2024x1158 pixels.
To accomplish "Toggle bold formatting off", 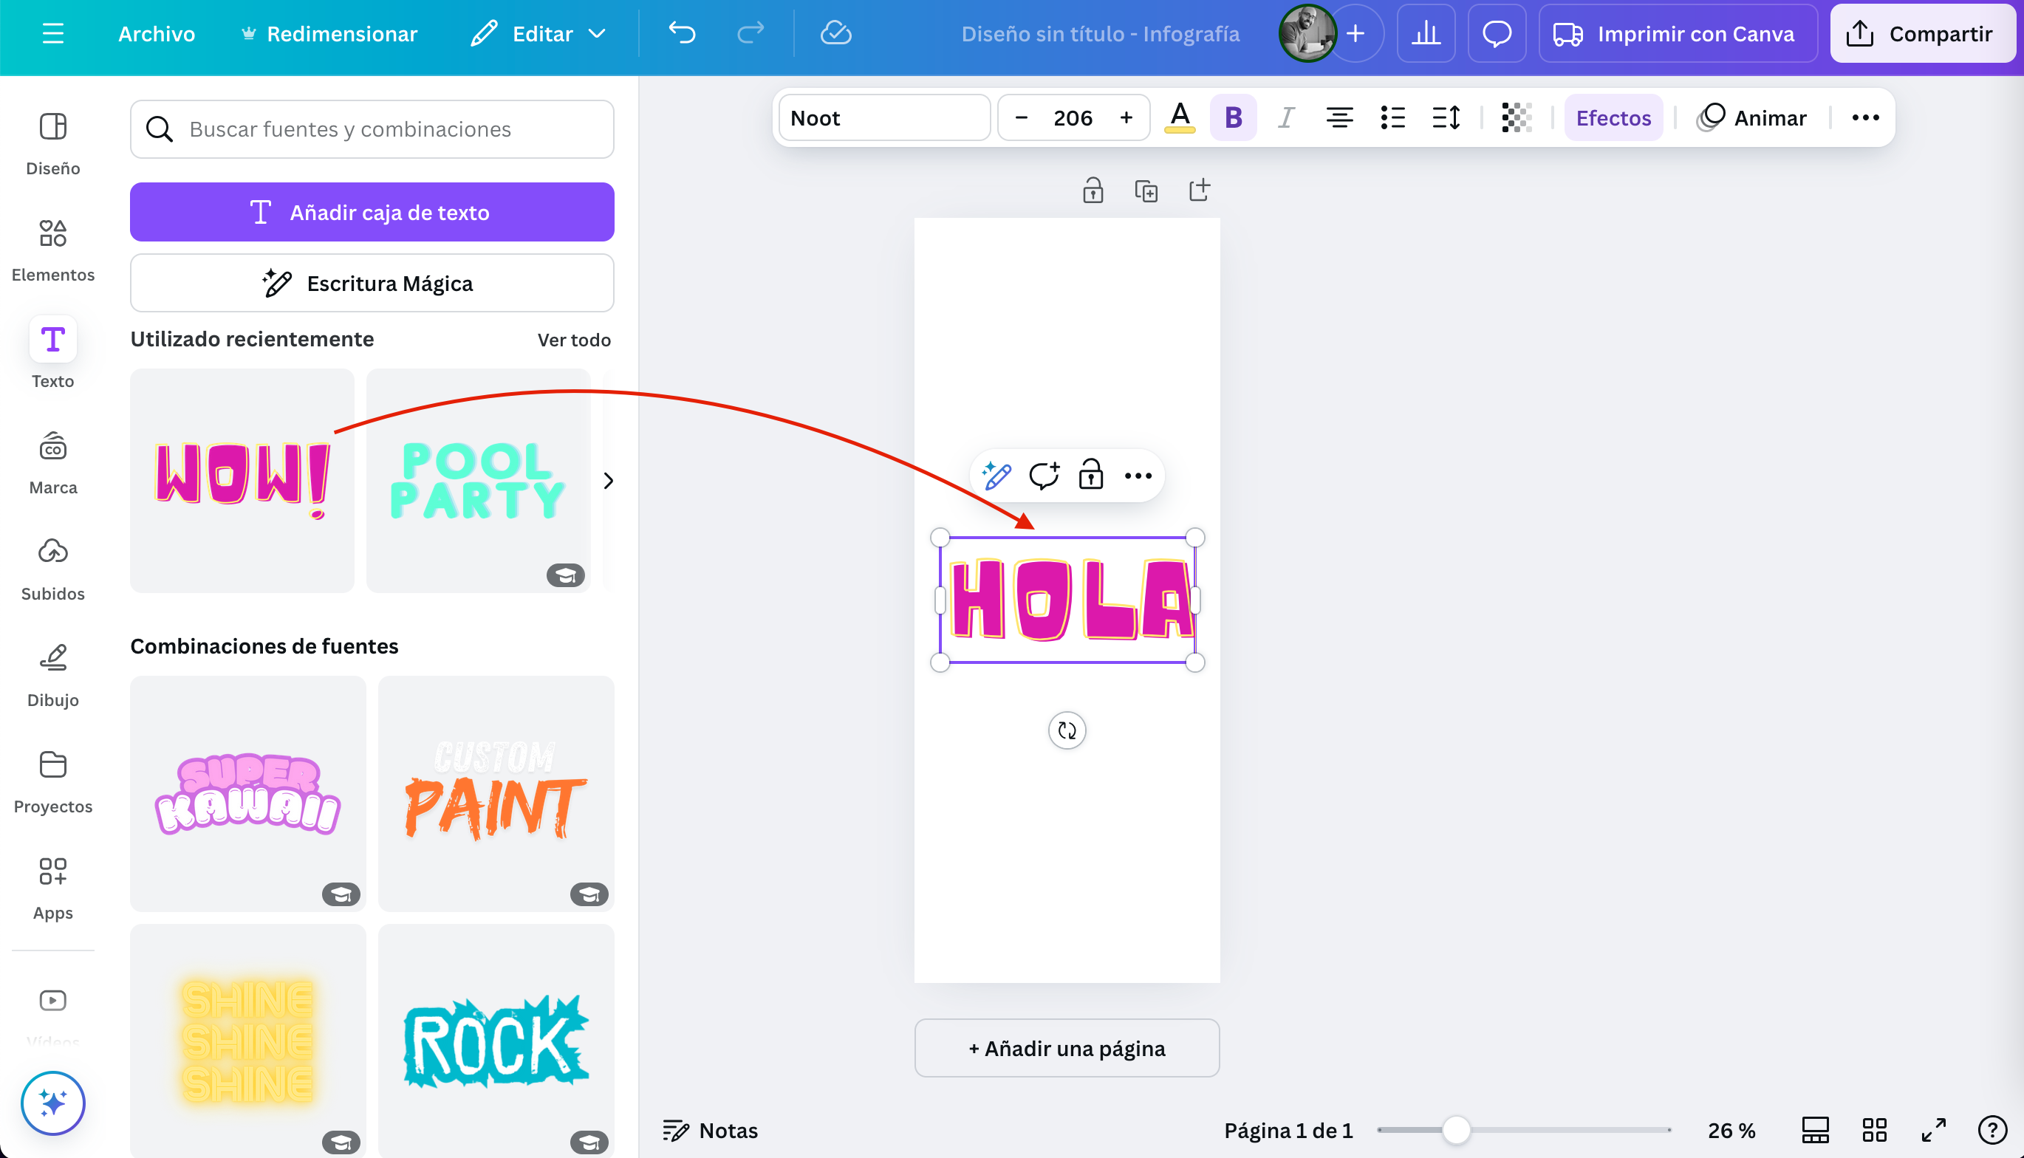I will pos(1233,117).
